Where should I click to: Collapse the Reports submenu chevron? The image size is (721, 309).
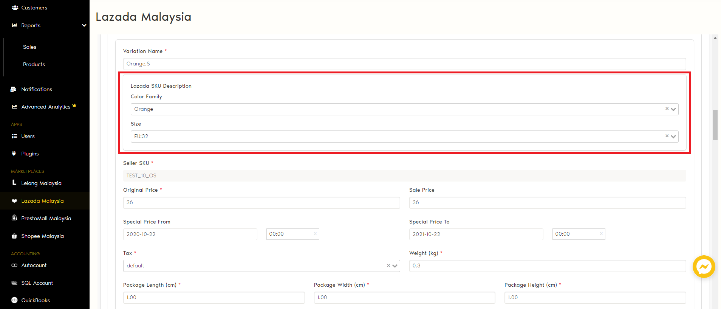click(84, 25)
